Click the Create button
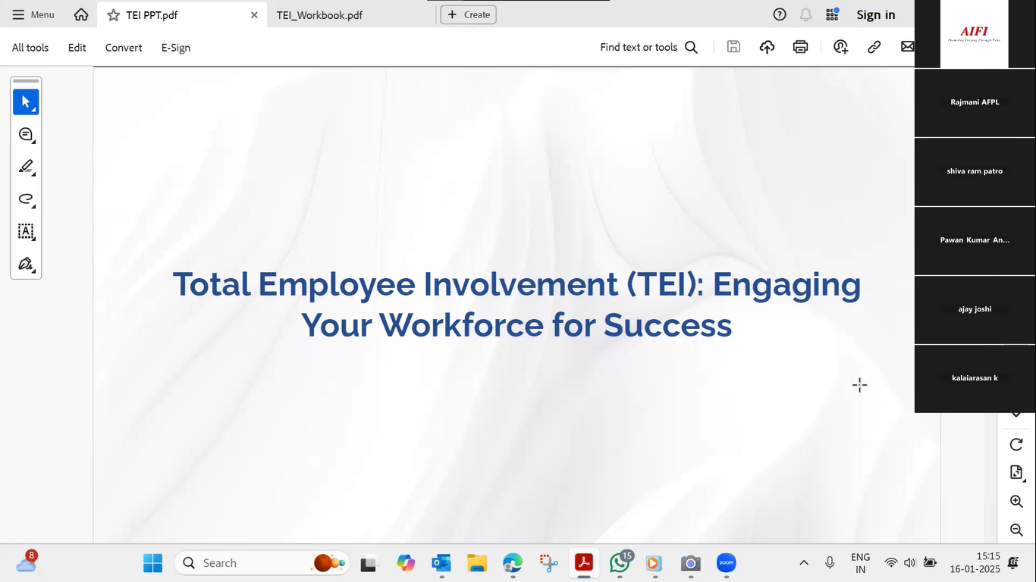The image size is (1036, 582). click(469, 14)
